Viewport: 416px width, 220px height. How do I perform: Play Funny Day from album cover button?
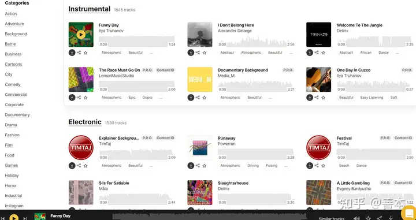click(x=81, y=35)
